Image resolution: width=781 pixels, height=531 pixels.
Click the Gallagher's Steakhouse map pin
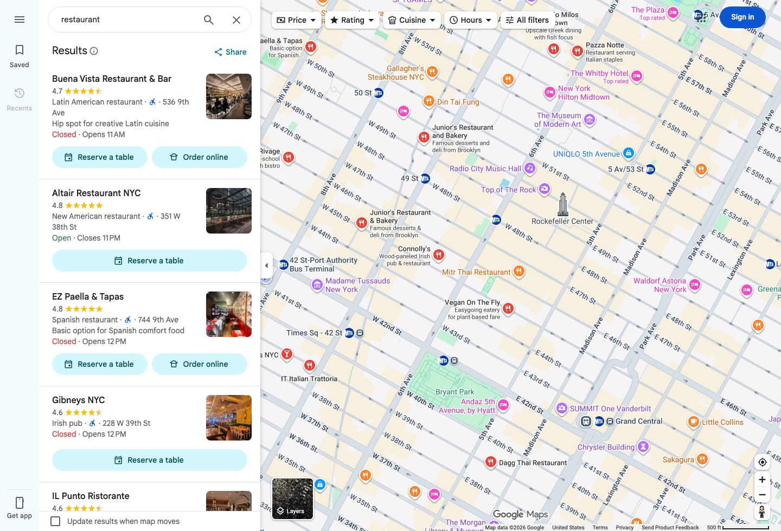432,72
